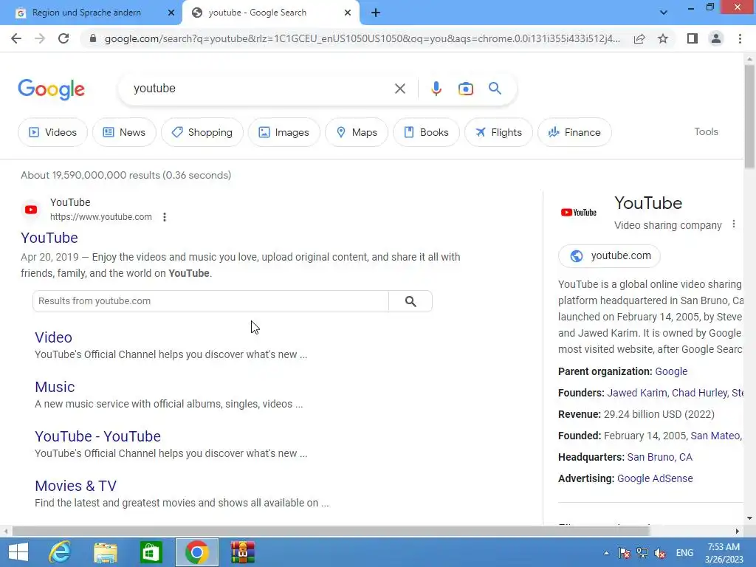The height and width of the screenshot is (567, 756).
Task: Click the Results from youtube.com search field
Action: (x=210, y=301)
